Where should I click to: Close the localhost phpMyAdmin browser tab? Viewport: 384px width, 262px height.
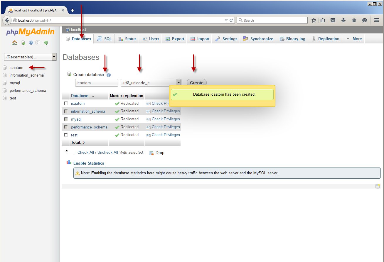pyautogui.click(x=63, y=10)
